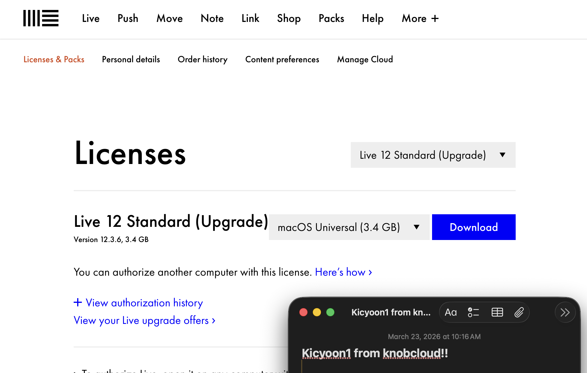This screenshot has height=373, width=587.
Task: View your Live upgrade offers link
Action: tap(145, 320)
